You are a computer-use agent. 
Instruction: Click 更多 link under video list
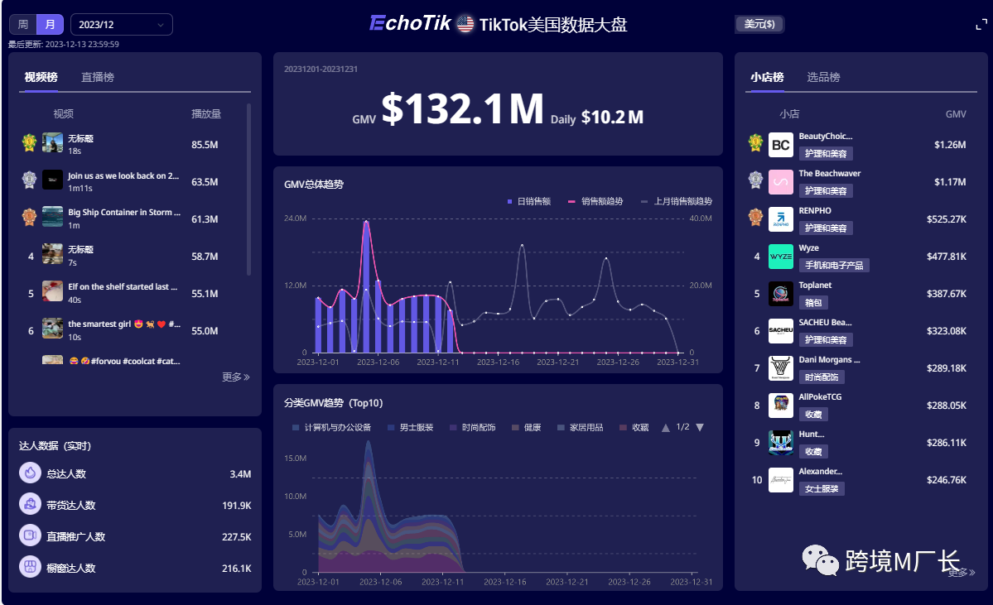[x=235, y=377]
